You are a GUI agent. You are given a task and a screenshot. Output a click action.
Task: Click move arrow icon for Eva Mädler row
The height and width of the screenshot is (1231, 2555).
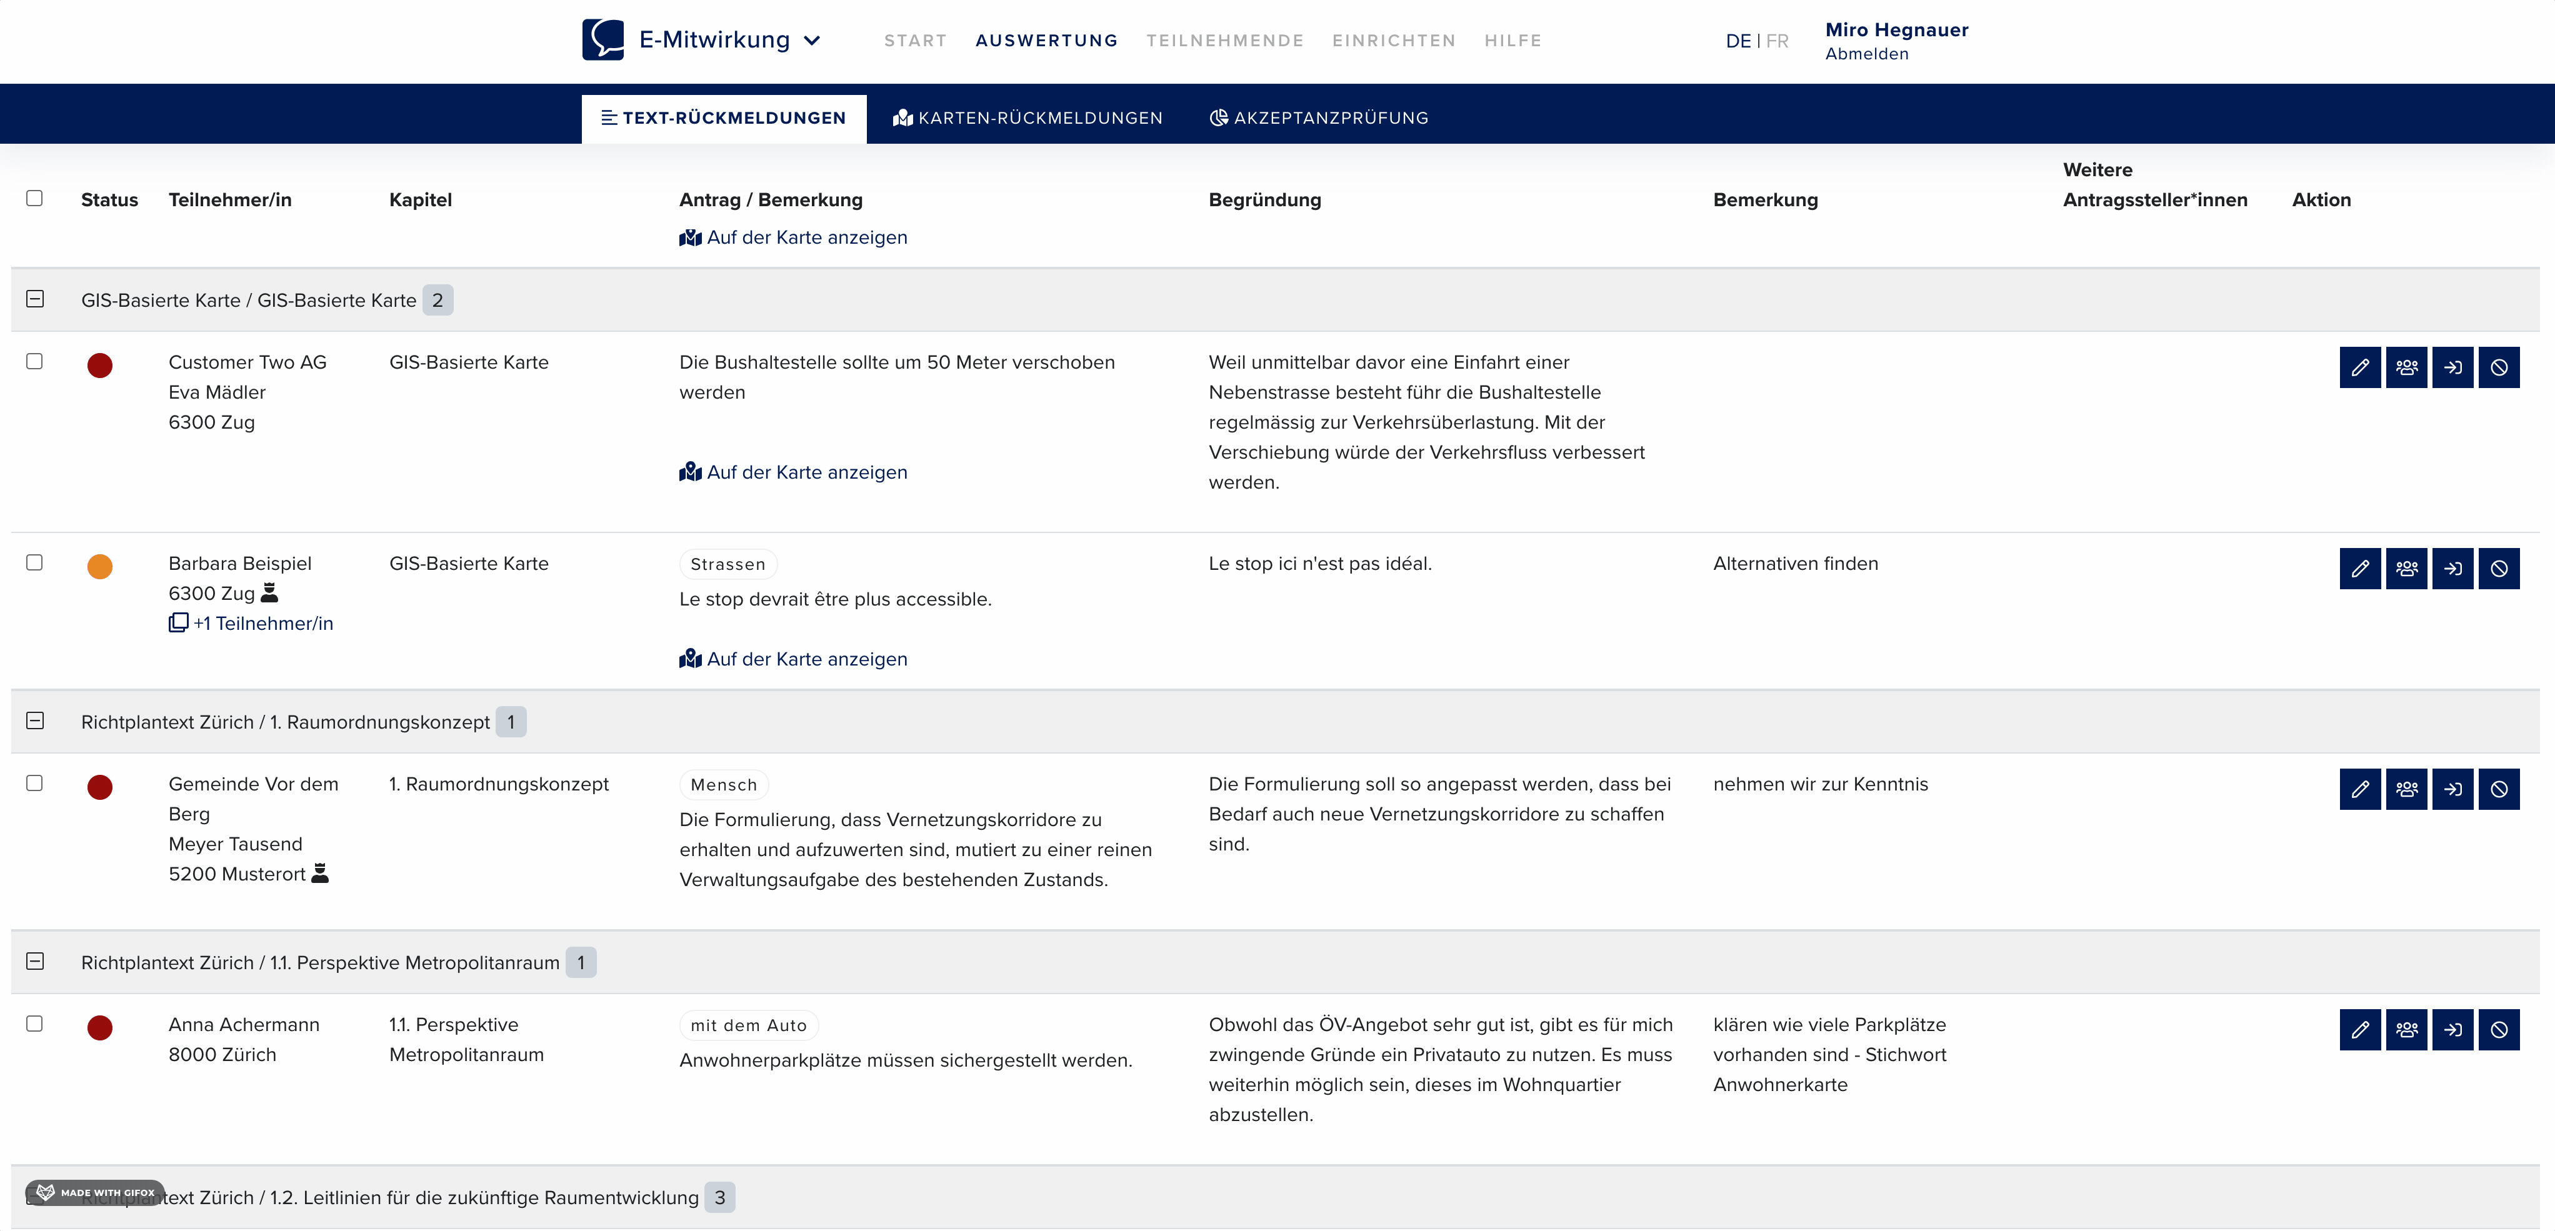pyautogui.click(x=2453, y=367)
